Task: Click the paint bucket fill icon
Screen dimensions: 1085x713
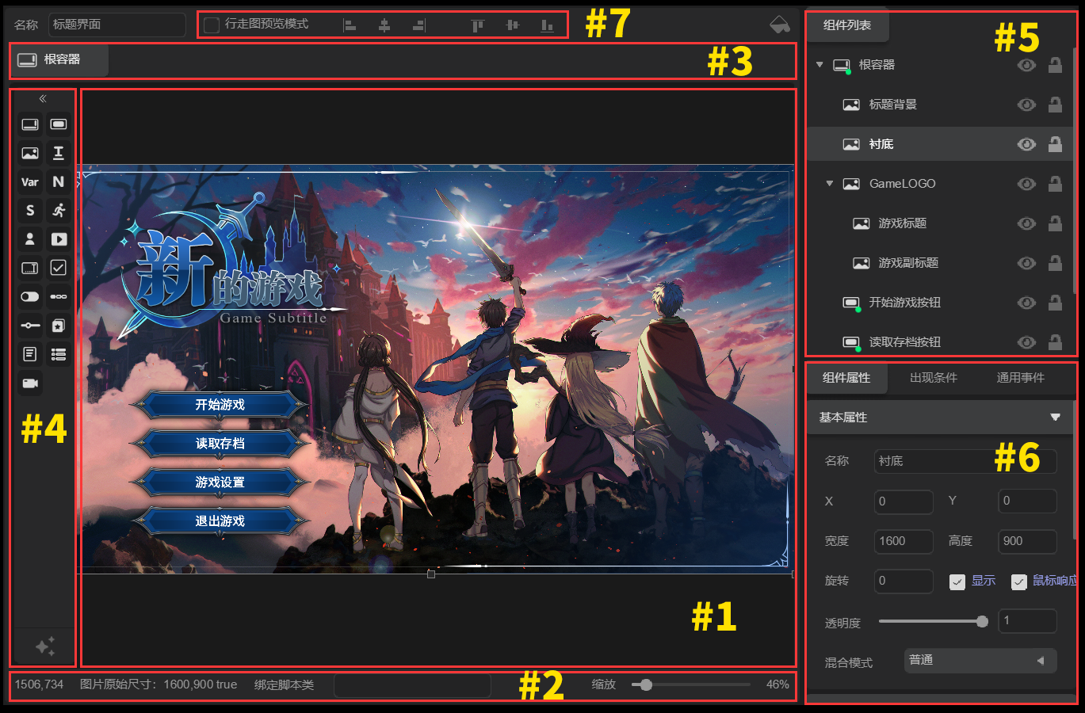Action: pos(780,24)
